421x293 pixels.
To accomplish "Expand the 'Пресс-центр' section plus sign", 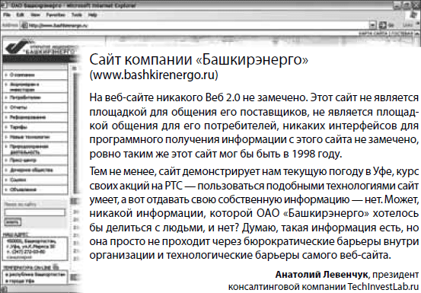I will (6, 160).
